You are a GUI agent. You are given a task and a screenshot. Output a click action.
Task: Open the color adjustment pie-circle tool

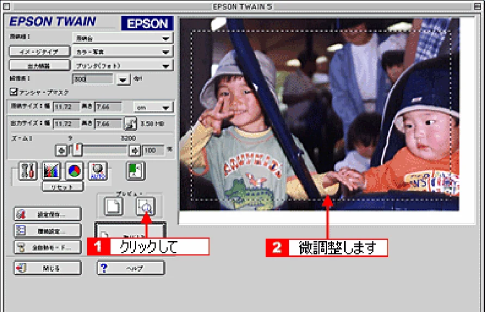pyautogui.click(x=74, y=171)
